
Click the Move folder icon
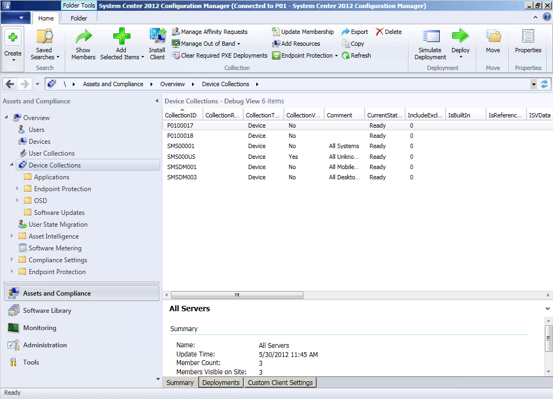click(493, 37)
